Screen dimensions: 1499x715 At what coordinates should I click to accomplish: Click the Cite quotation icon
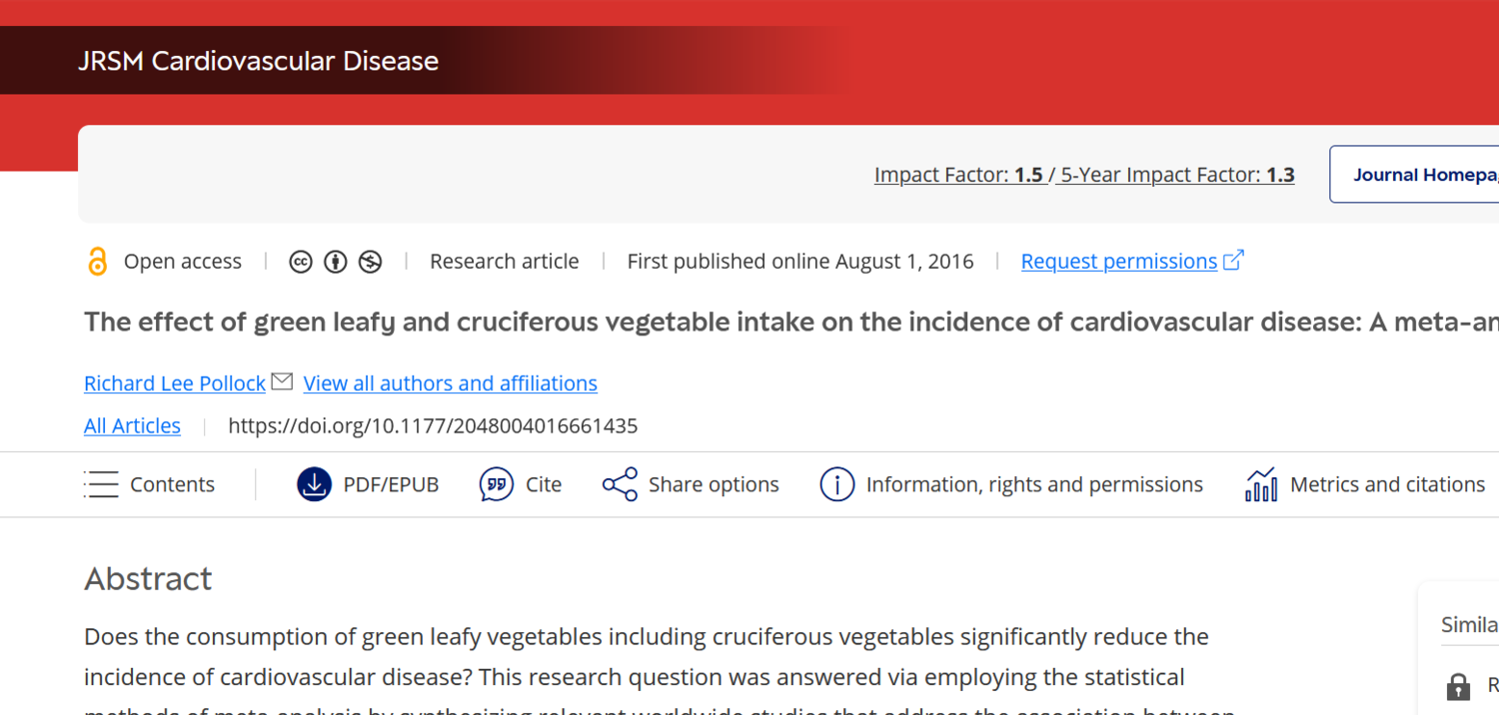(497, 484)
